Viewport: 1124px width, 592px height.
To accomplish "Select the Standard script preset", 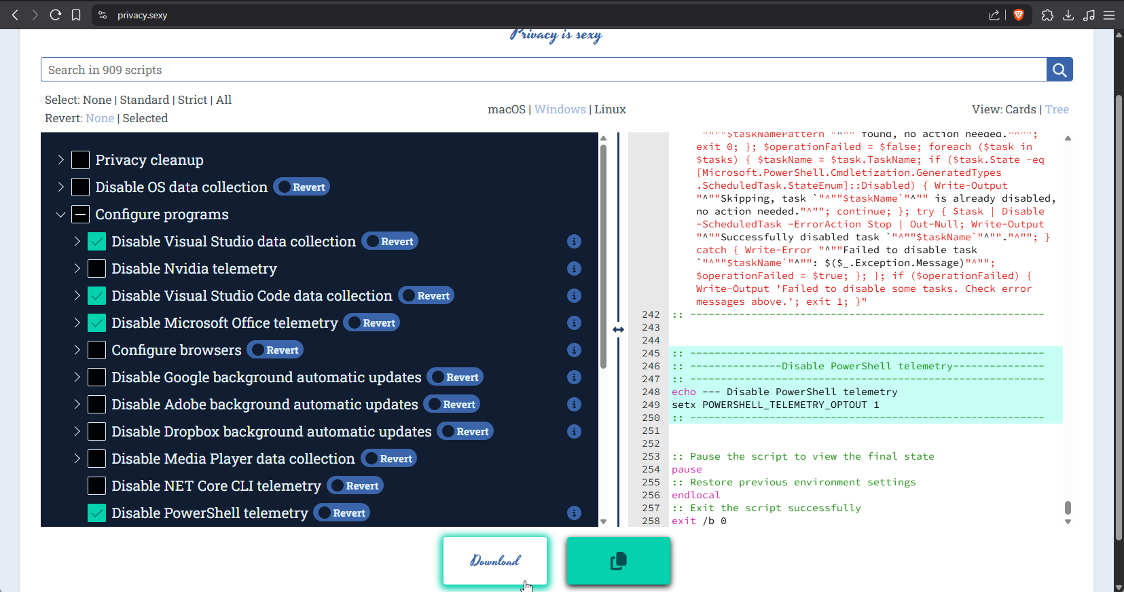I will tap(145, 100).
